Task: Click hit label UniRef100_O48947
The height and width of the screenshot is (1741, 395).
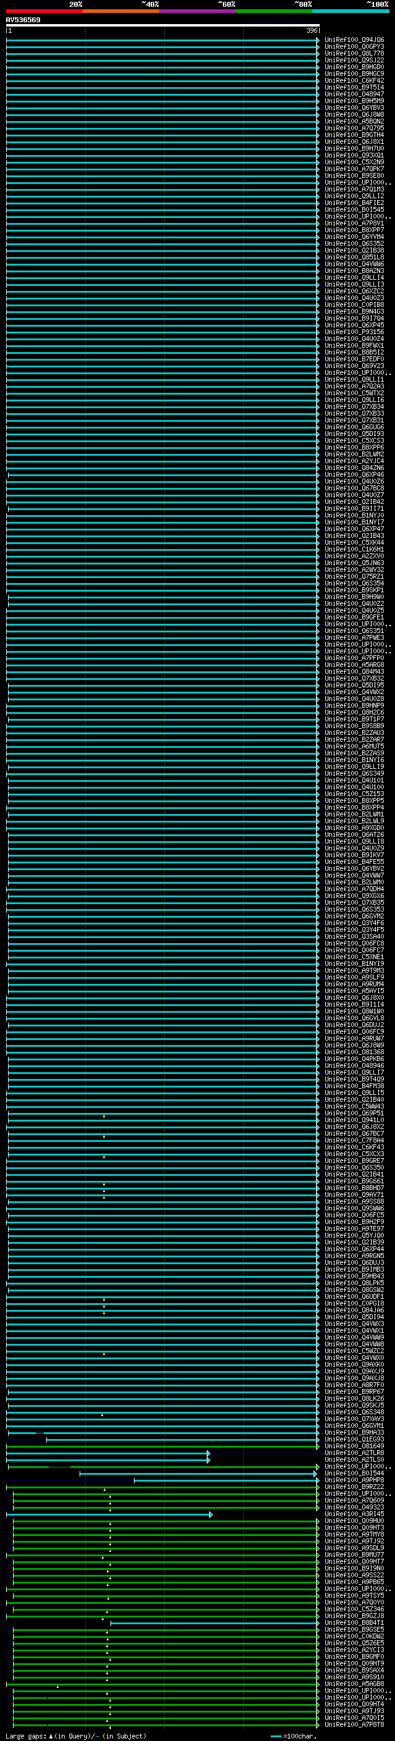Action: coord(354,94)
